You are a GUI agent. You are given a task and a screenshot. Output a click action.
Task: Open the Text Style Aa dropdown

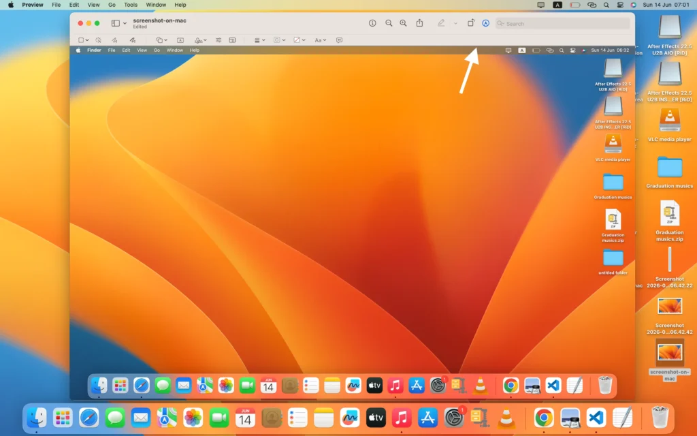click(320, 40)
